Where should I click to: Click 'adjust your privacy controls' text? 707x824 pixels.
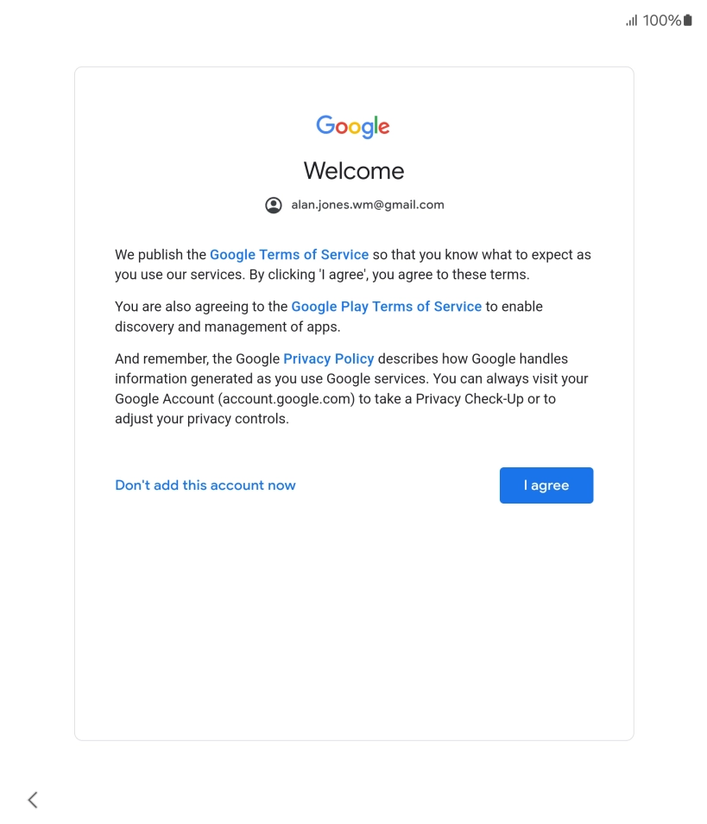pyautogui.click(x=202, y=419)
